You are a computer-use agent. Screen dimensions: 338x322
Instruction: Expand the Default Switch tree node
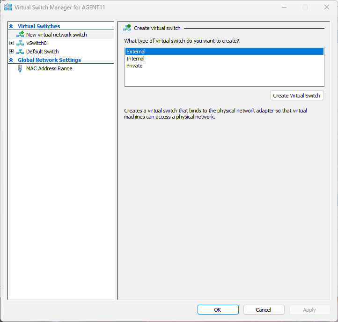(x=12, y=52)
